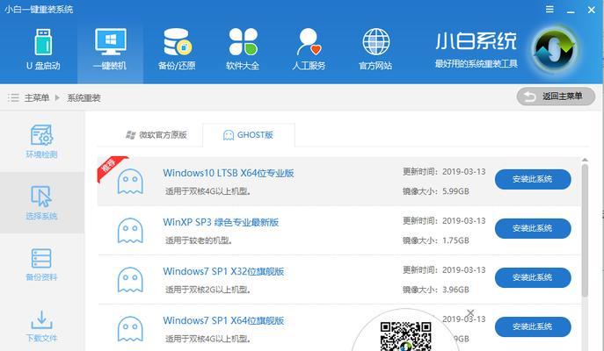Install Windows7 SP1 X64 system

click(533, 326)
